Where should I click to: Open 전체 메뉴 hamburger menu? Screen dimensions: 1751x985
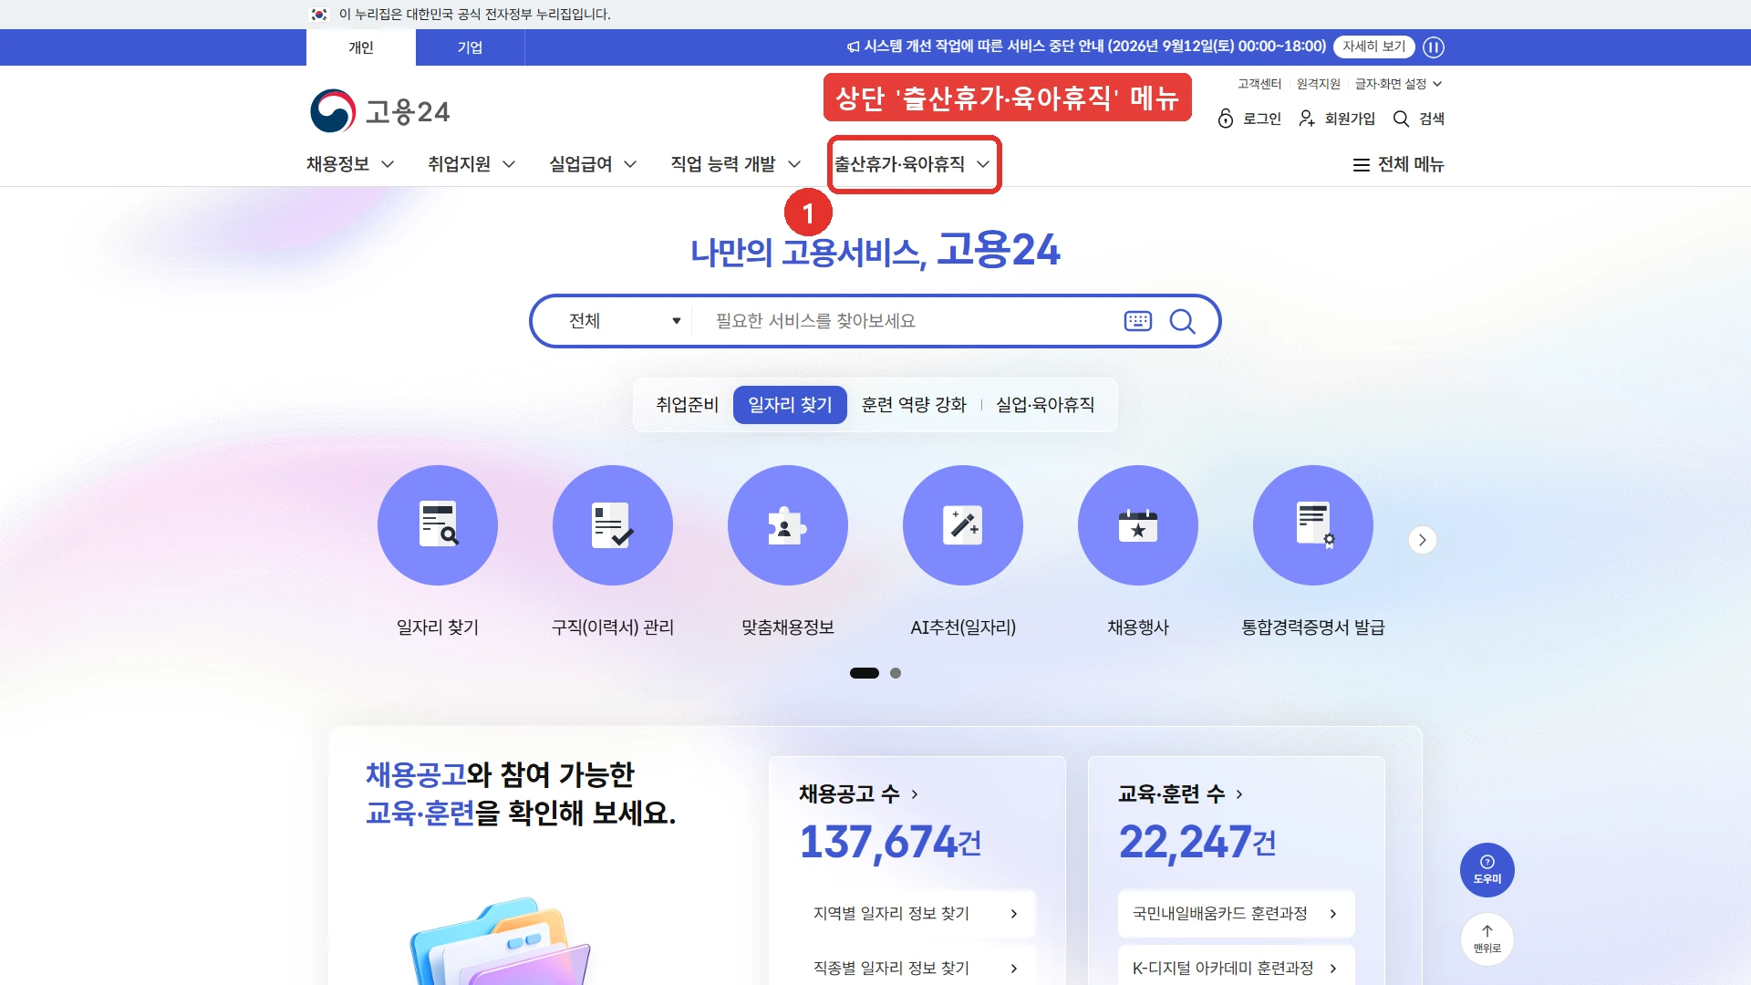click(x=1398, y=164)
